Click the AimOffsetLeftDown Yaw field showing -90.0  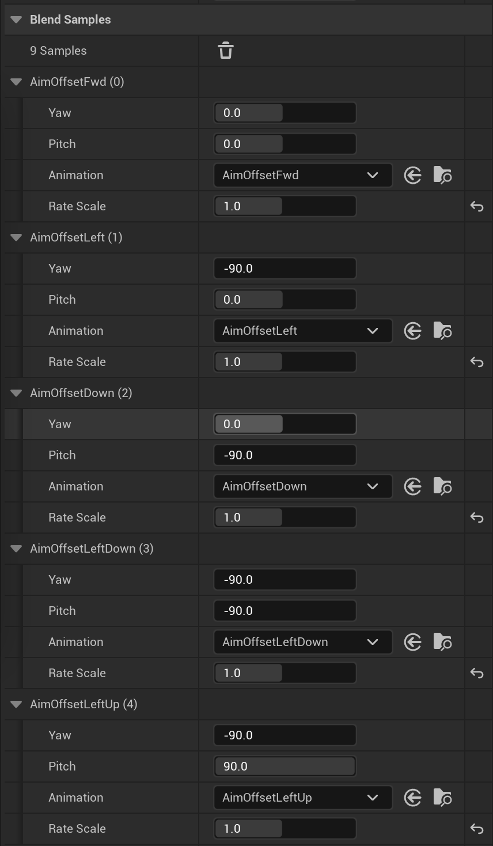pyautogui.click(x=285, y=580)
